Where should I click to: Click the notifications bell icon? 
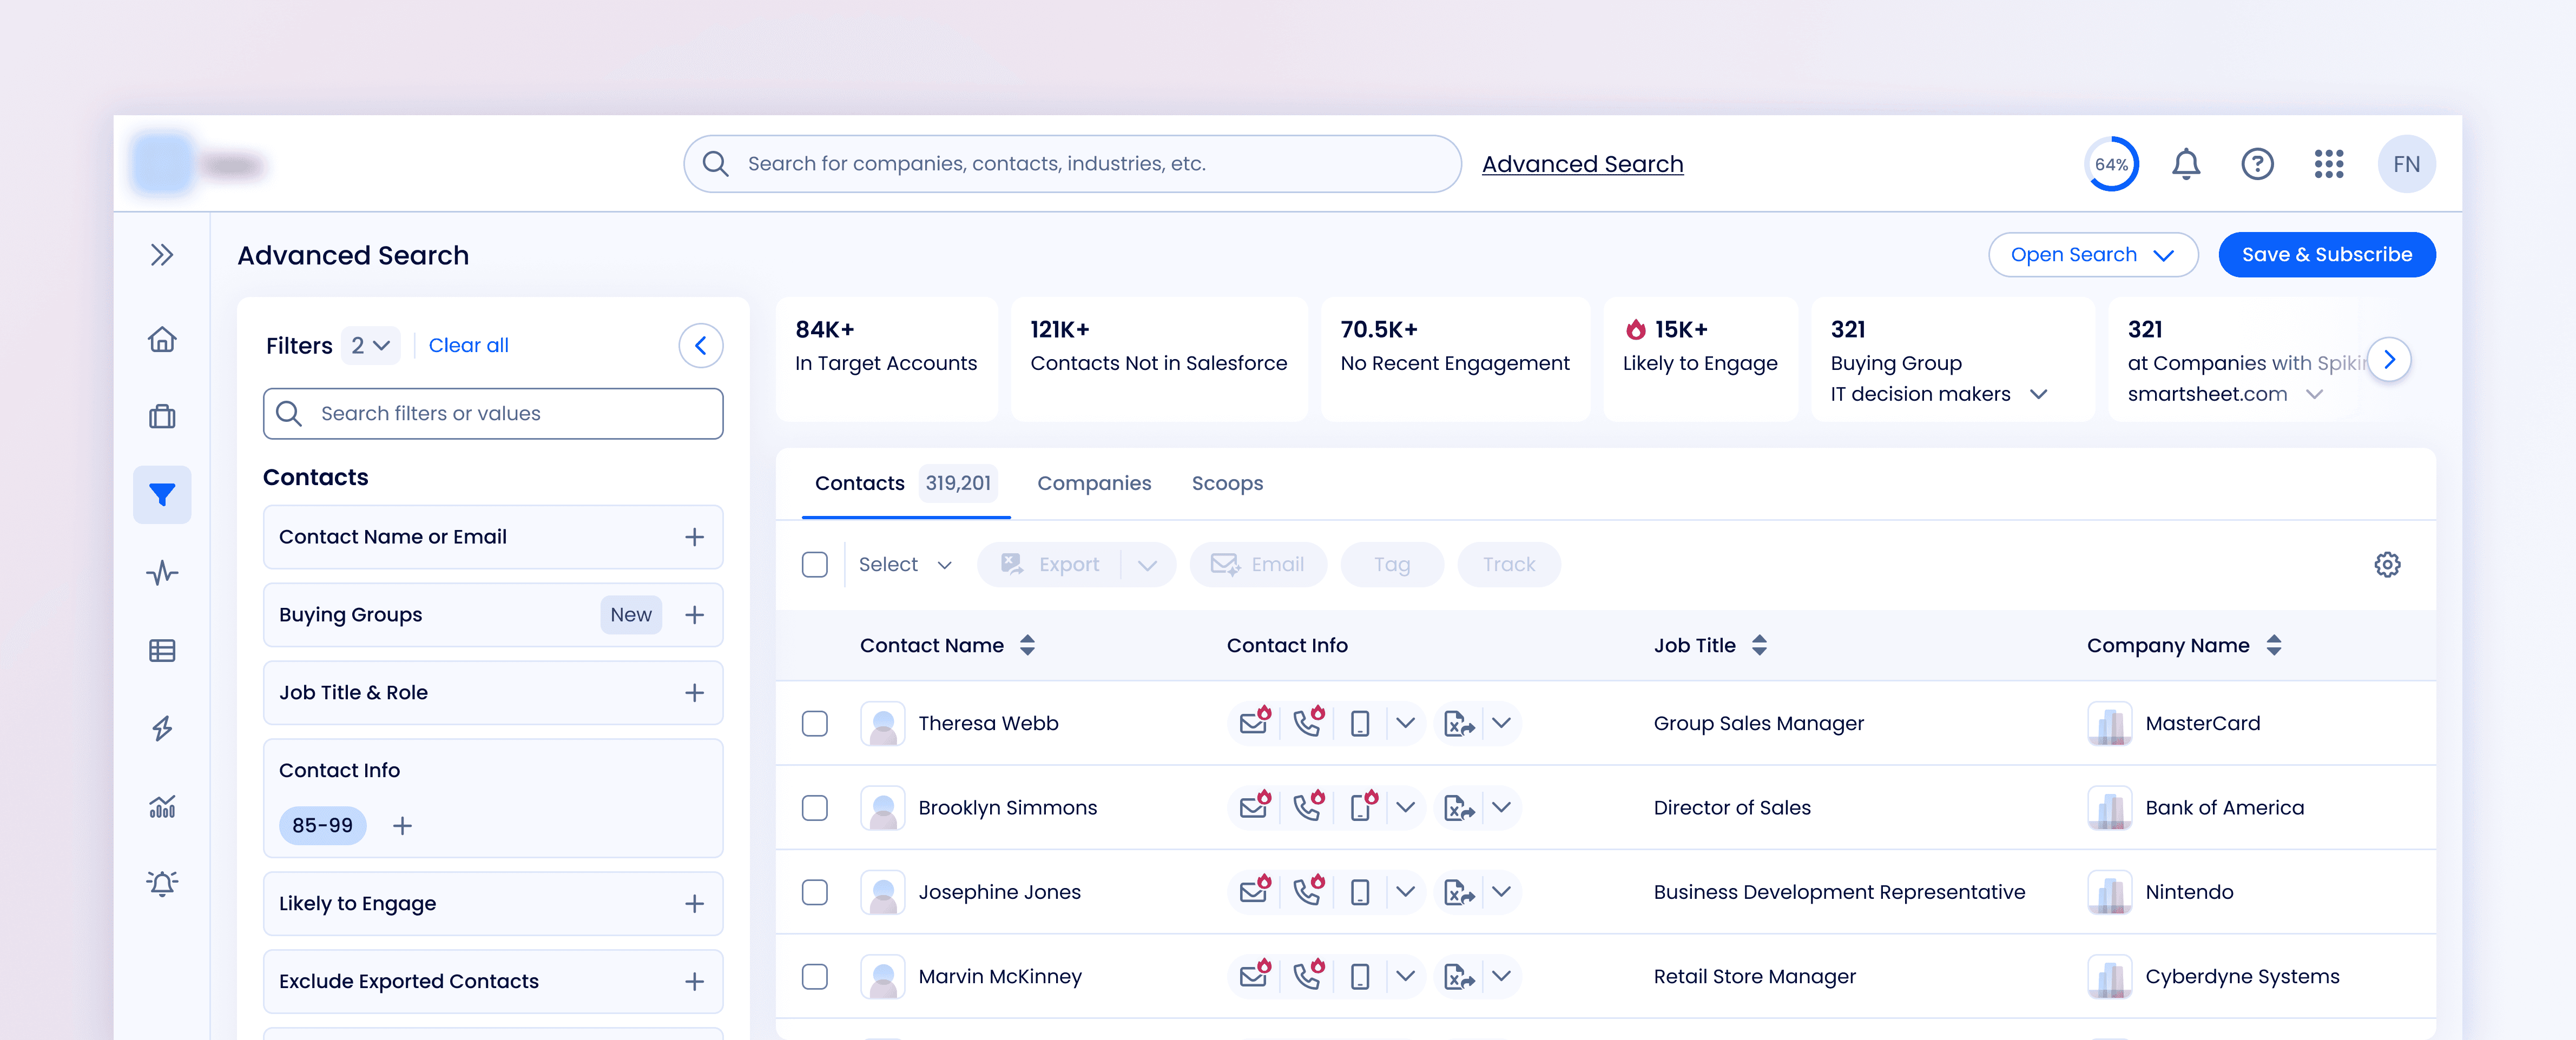point(2185,164)
